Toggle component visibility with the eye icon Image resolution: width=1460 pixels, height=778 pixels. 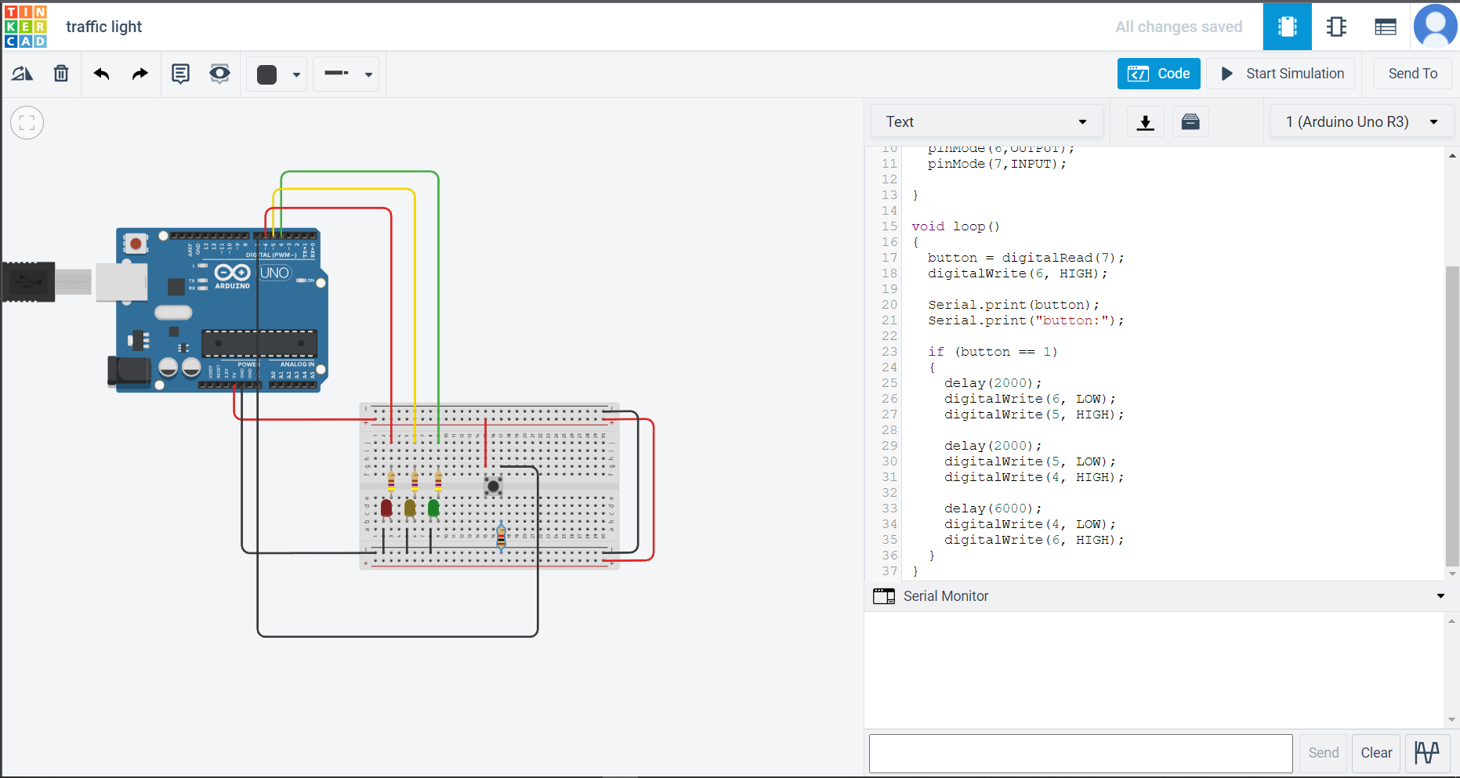coord(219,73)
